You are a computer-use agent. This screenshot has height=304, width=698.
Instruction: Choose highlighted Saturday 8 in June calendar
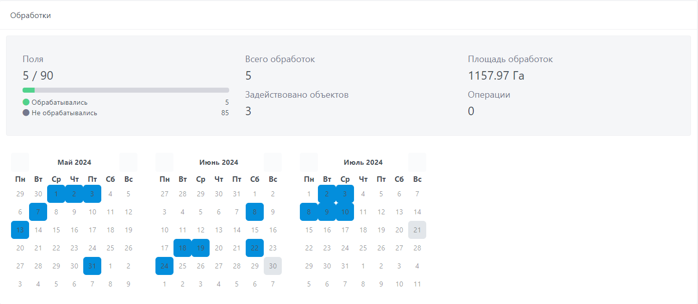(x=255, y=212)
